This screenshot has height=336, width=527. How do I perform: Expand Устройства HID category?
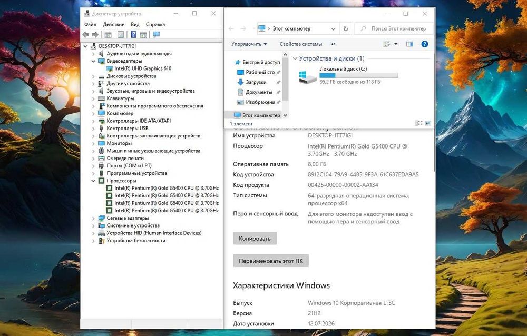coord(93,233)
